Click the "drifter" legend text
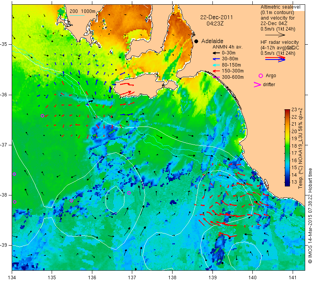Screen dimensions: 313x282 269,85
